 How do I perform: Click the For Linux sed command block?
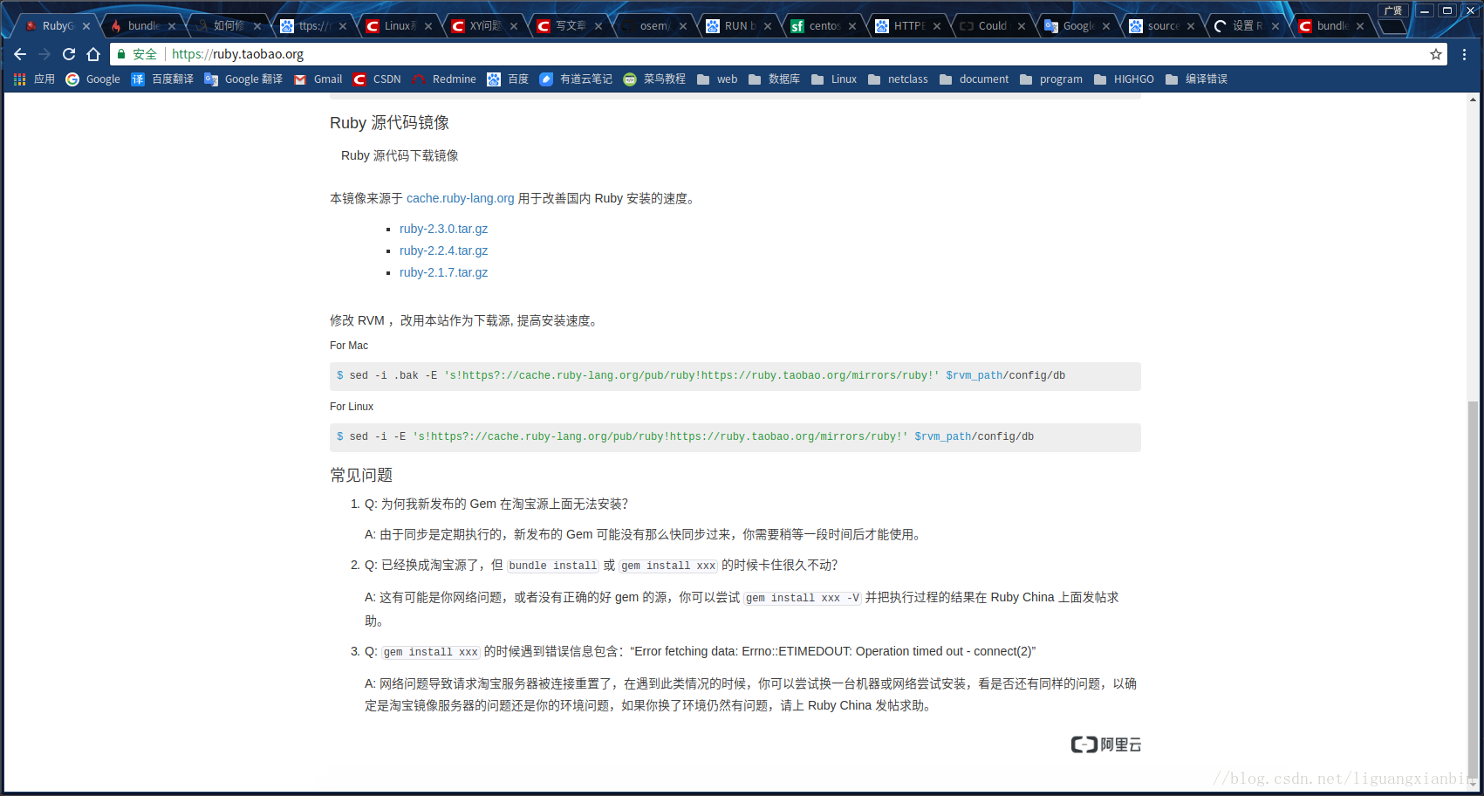735,437
